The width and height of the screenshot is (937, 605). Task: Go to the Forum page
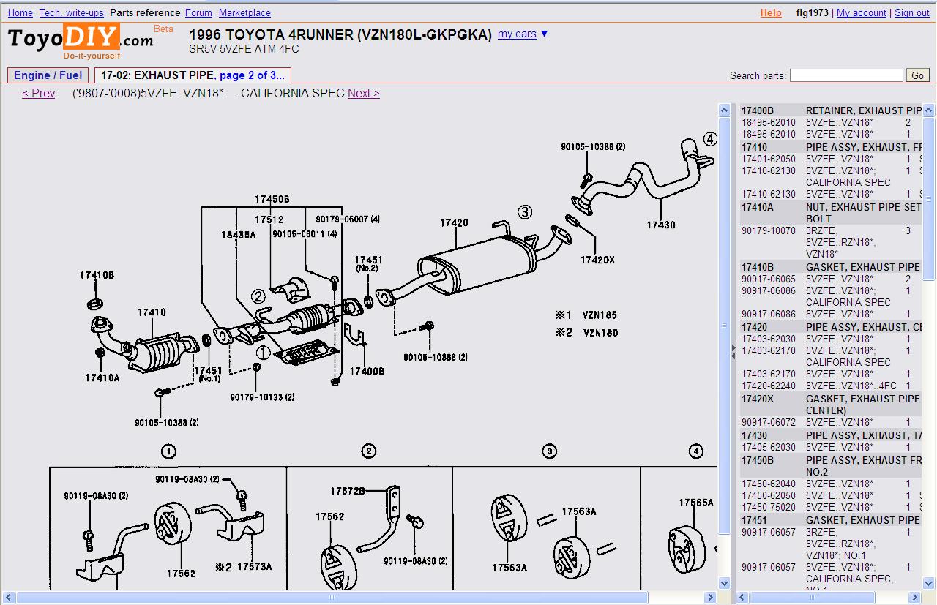(198, 13)
